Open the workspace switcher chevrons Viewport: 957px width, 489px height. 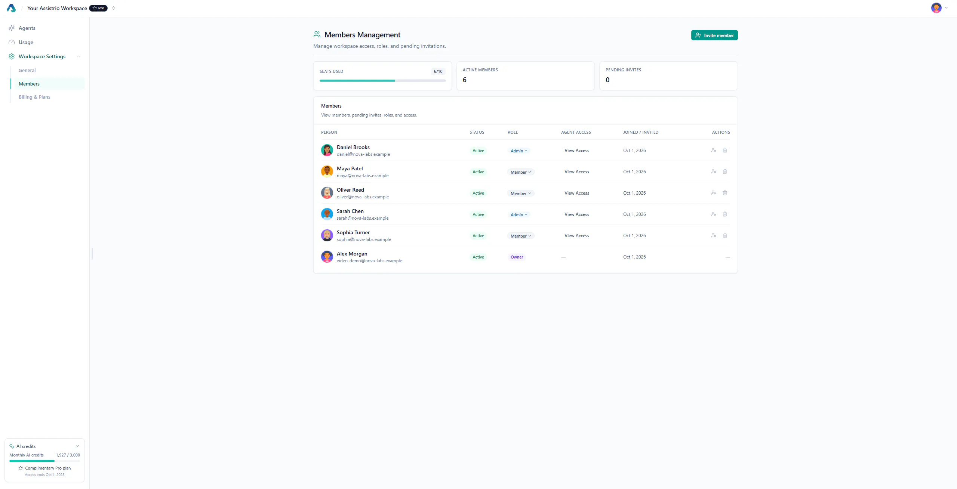click(113, 8)
